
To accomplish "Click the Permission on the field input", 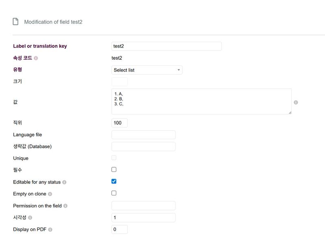I will (143, 206).
